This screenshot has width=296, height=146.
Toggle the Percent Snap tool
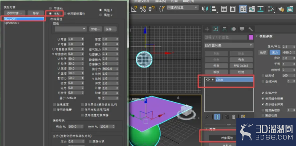(x=143, y=9)
